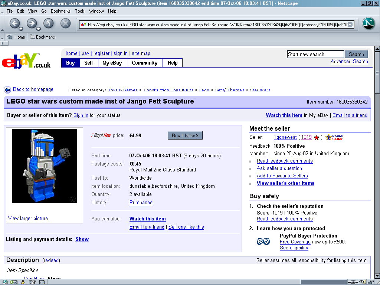Open Instant Messenger from status bar running-man icon
This screenshot has width=380, height=285.
tap(23, 282)
